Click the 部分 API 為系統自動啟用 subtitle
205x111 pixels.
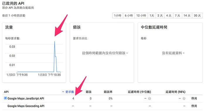[x=18, y=8]
